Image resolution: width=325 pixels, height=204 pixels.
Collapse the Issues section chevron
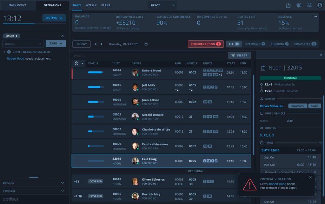pyautogui.click(x=63, y=36)
